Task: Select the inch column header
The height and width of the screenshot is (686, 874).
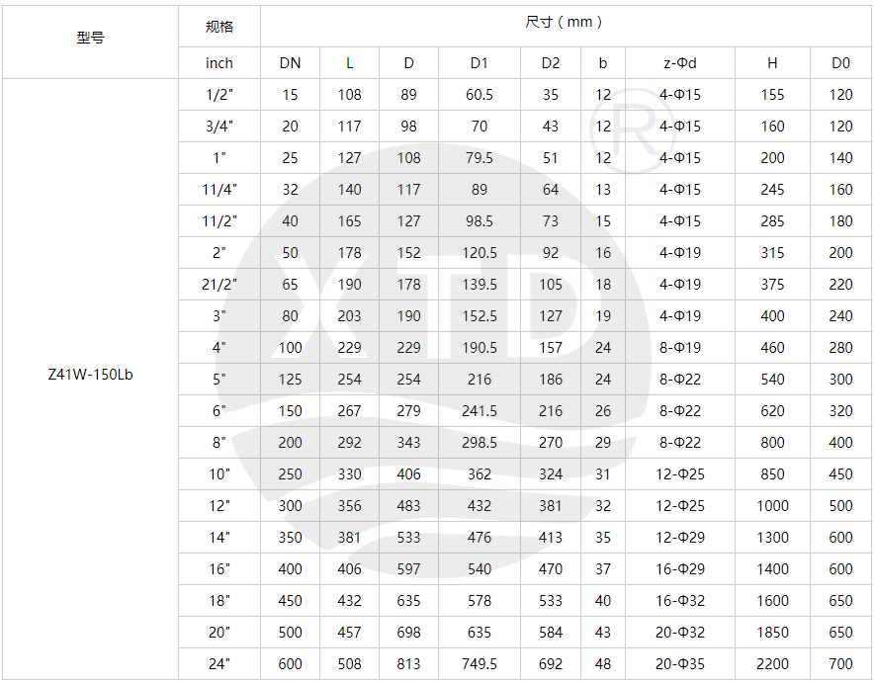Action: (219, 62)
